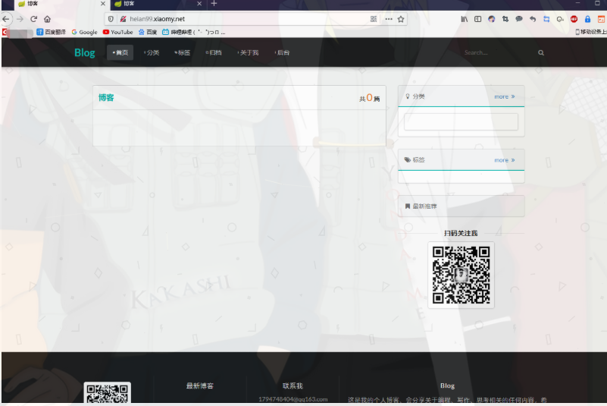Open a new browser tab

tap(214, 4)
